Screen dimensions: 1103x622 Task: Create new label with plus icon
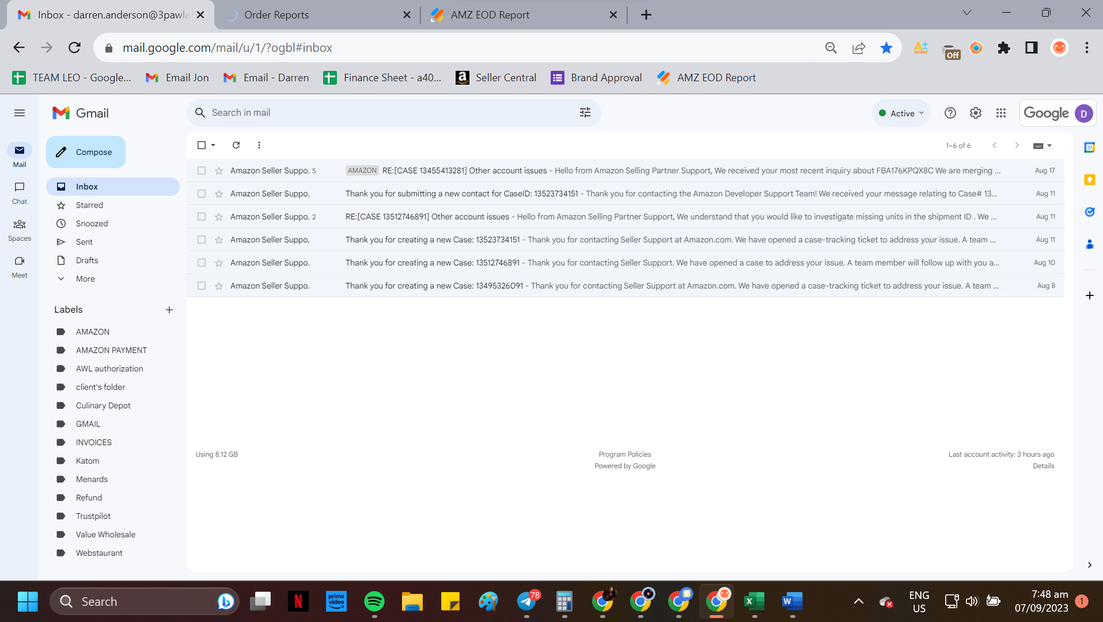169,310
